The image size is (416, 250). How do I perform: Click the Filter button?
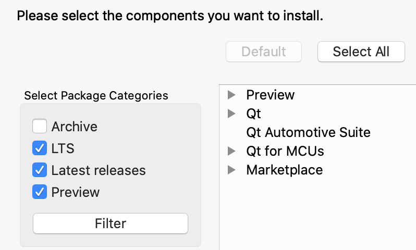(110, 223)
